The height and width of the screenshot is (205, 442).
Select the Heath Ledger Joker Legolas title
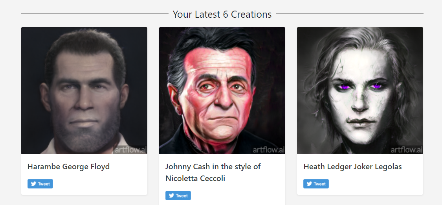(352, 166)
